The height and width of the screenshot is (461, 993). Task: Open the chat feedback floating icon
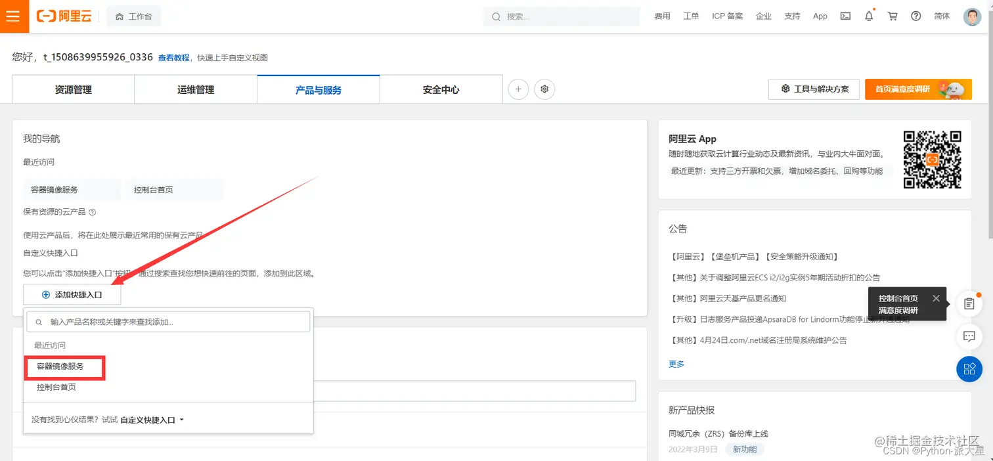pos(969,336)
